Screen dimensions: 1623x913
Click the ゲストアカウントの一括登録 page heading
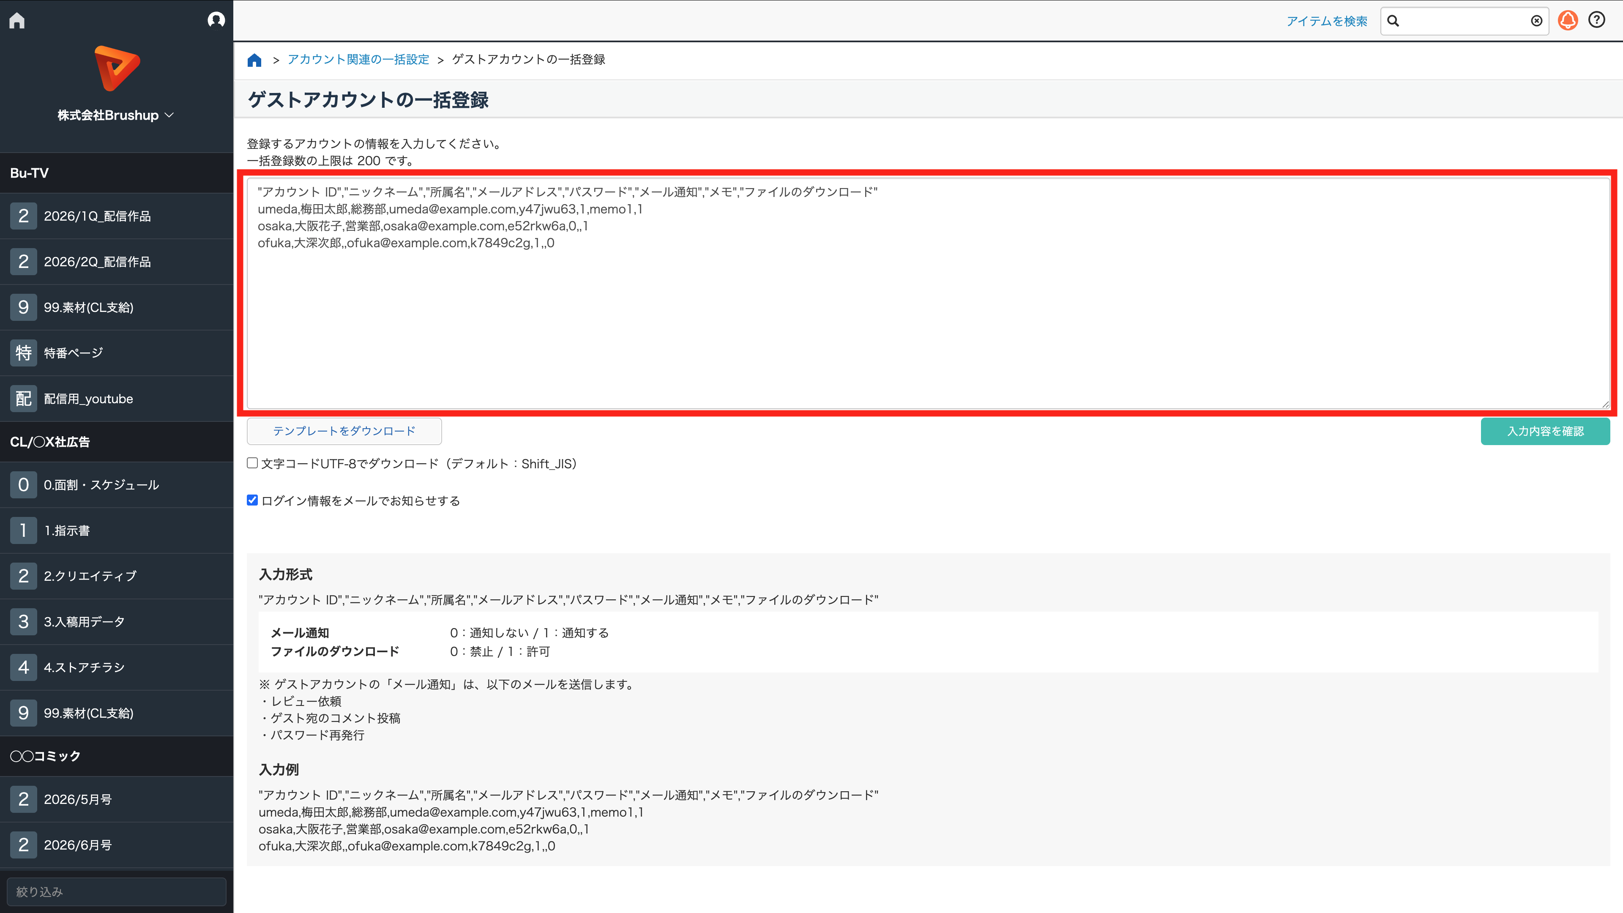[x=368, y=100]
